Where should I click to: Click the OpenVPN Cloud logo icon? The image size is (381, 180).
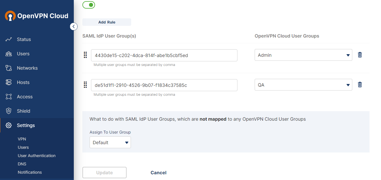click(10, 16)
